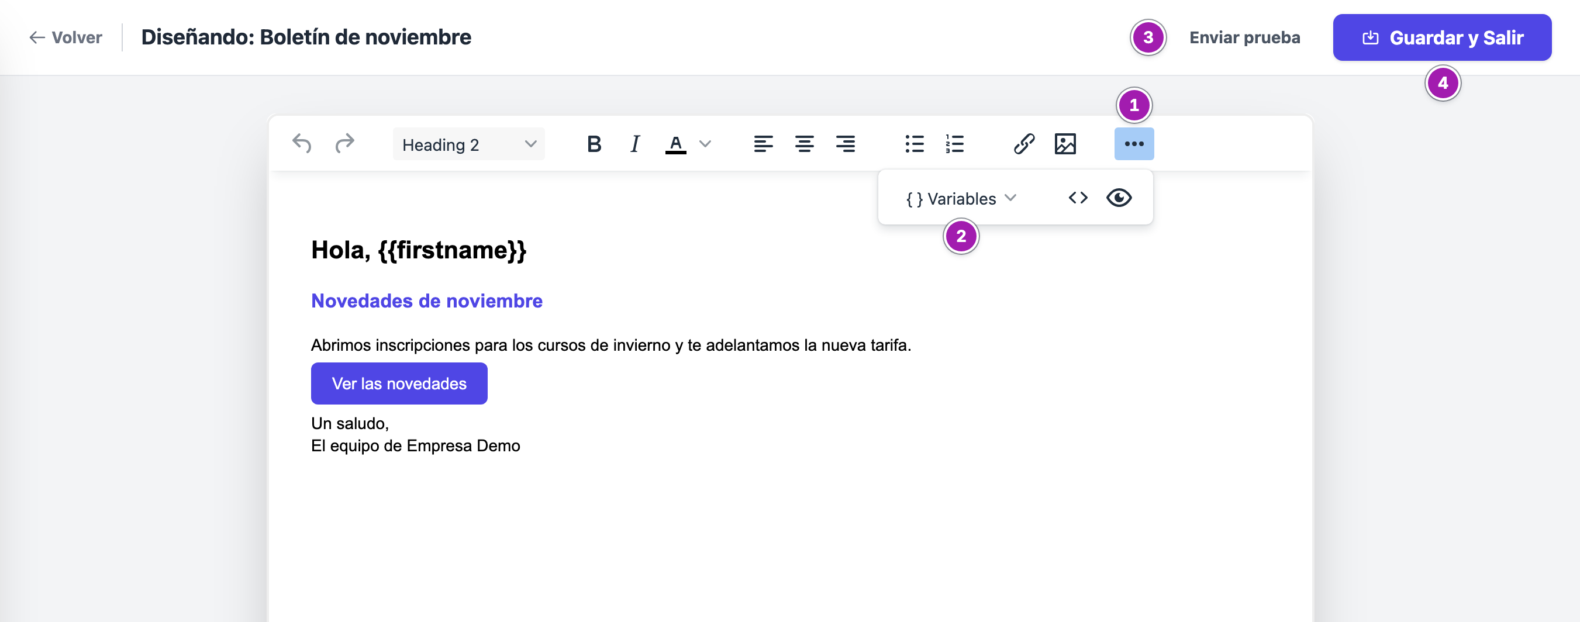Open the Heading 2 style dropdown
This screenshot has width=1580, height=622.
[x=468, y=144]
